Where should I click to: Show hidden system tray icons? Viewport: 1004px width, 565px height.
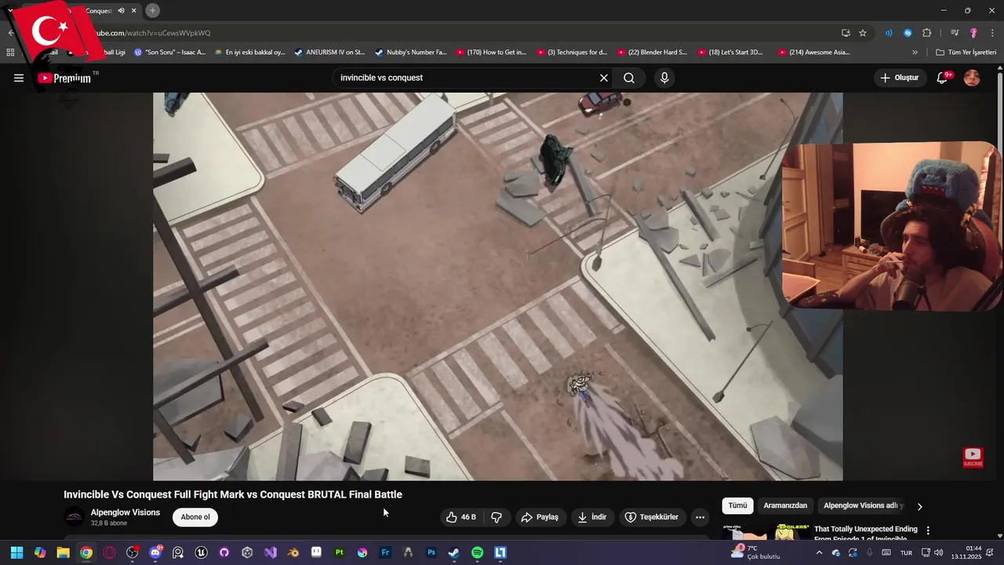click(819, 552)
